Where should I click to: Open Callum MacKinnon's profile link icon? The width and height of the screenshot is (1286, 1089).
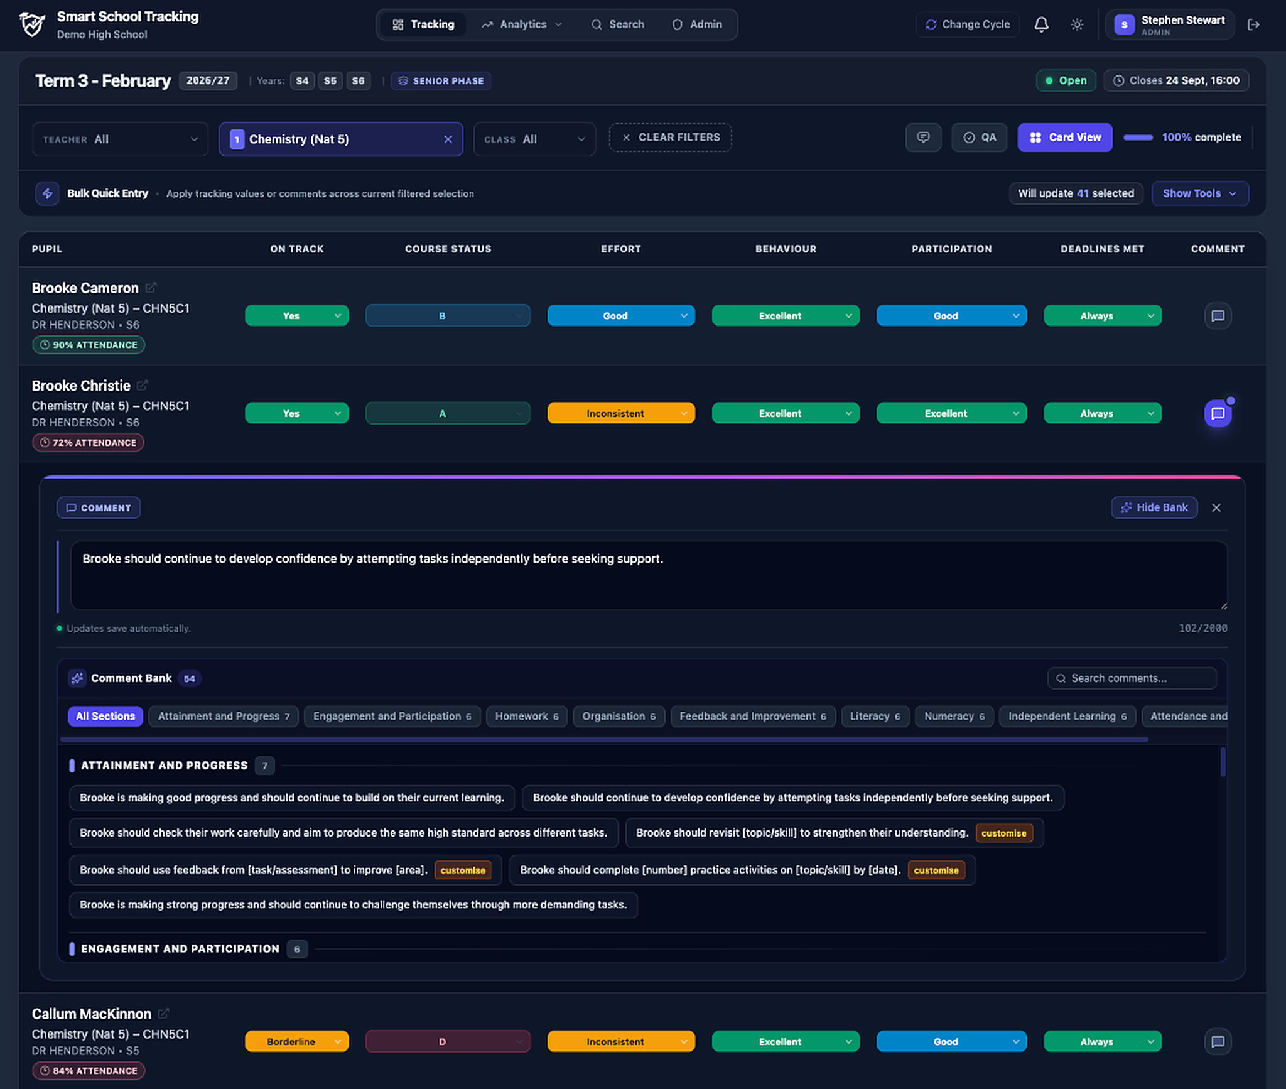coord(163,1013)
